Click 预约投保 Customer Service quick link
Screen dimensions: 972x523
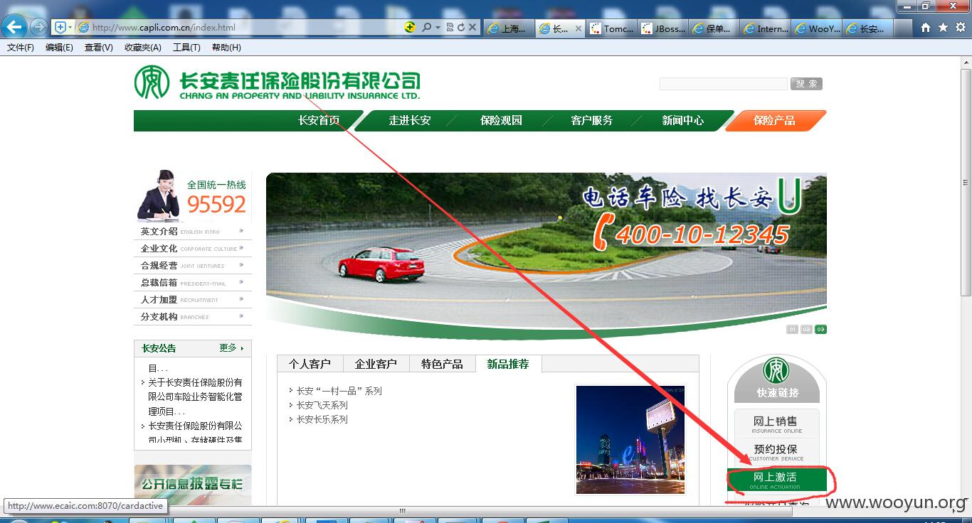click(x=776, y=453)
